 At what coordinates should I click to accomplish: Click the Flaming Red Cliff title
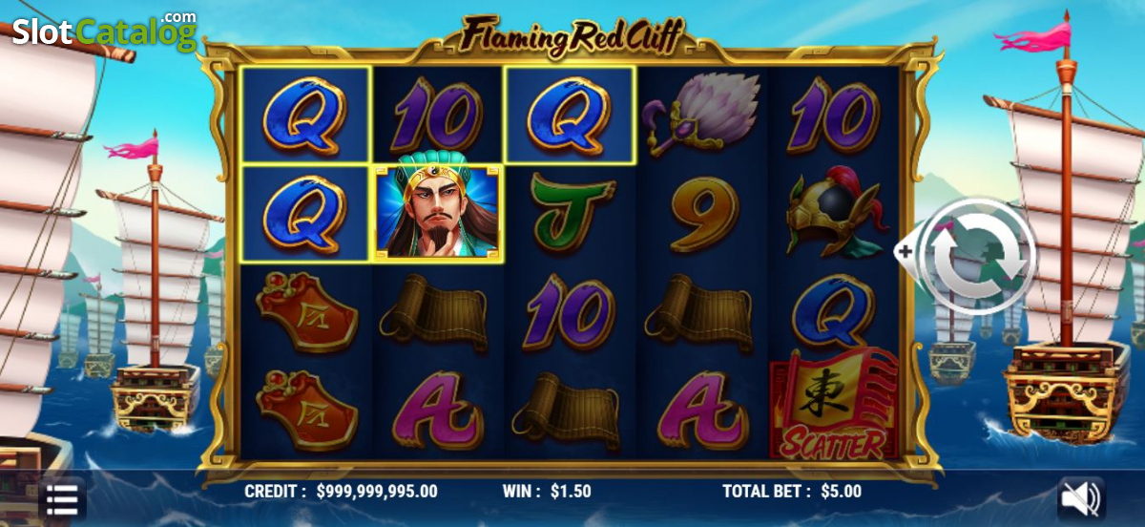pyautogui.click(x=572, y=36)
